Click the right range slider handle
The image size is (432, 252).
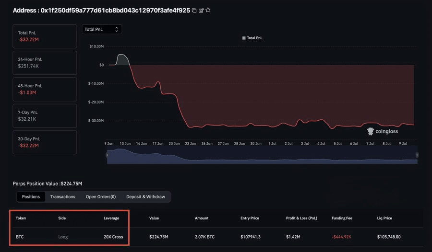tap(417, 155)
